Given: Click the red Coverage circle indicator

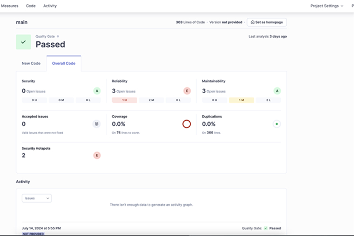Looking at the screenshot, I should tap(187, 124).
